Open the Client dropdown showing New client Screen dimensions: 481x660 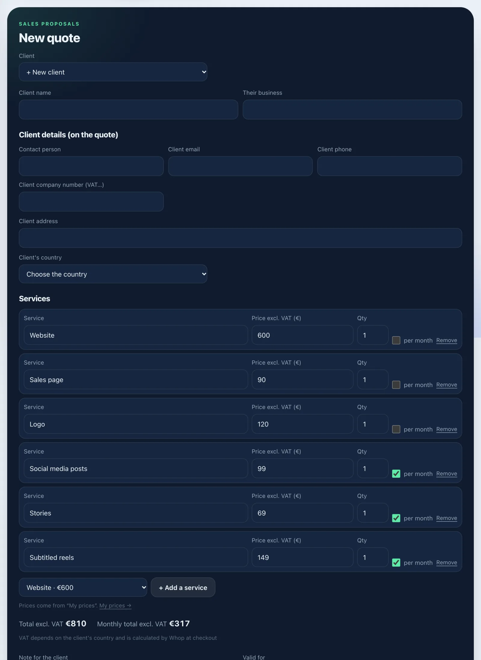coord(113,72)
